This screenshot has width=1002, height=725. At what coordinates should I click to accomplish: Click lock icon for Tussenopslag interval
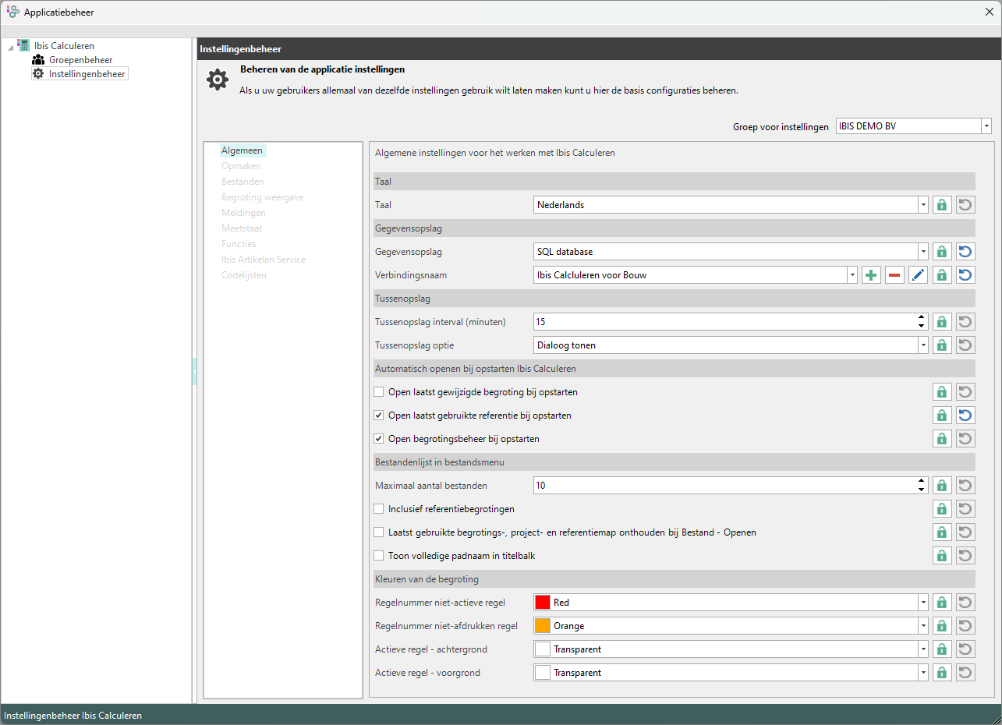pos(942,322)
